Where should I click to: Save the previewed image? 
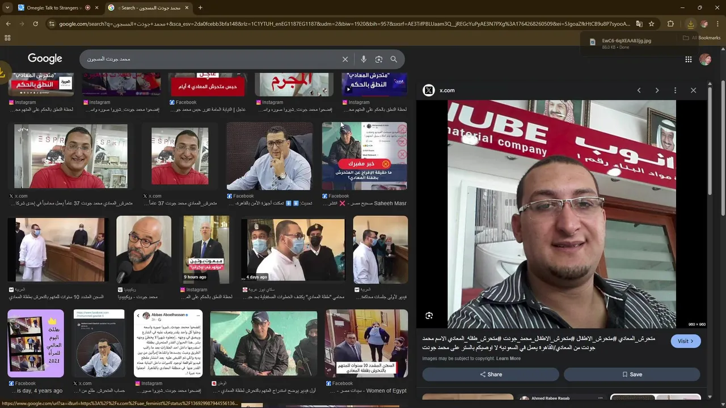(632, 375)
